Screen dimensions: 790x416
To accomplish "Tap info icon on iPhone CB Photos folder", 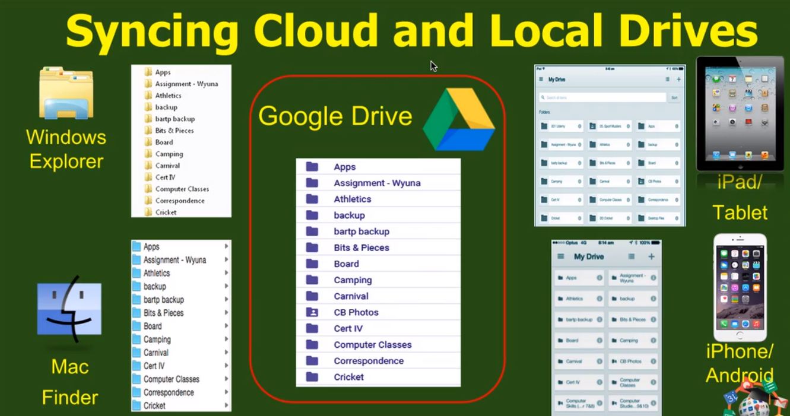I will coord(653,361).
